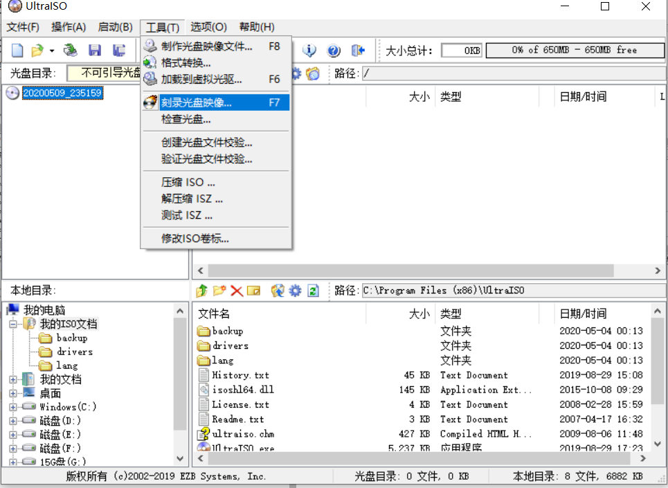The height and width of the screenshot is (488, 668).
Task: Click the disc capacity bar showing 0% of 650MB
Action: coord(575,51)
